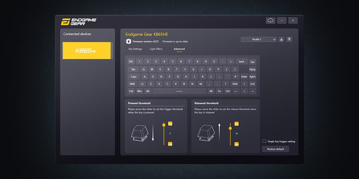Click the firmware update icon

(128, 41)
